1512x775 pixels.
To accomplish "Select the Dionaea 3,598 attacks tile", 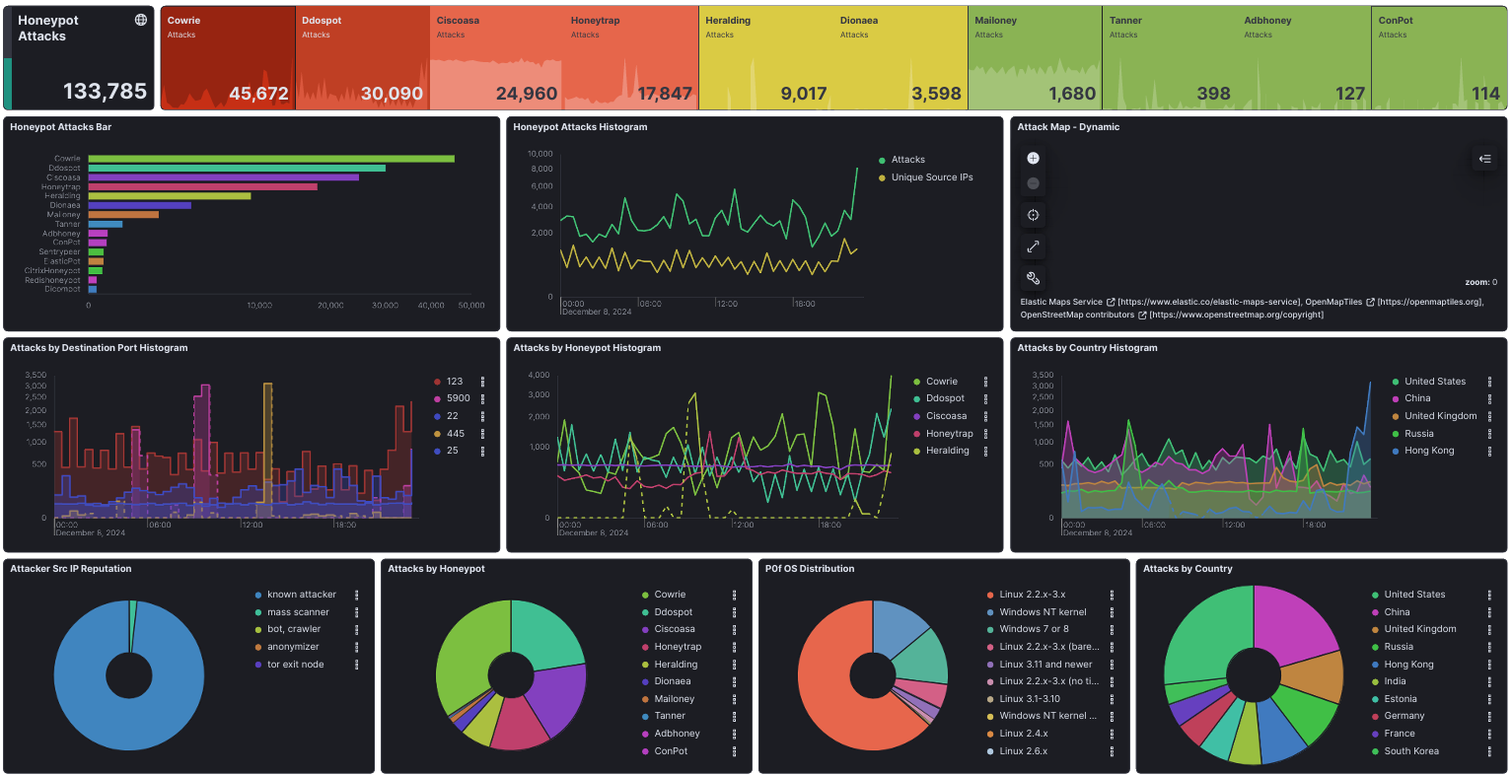I will point(900,58).
